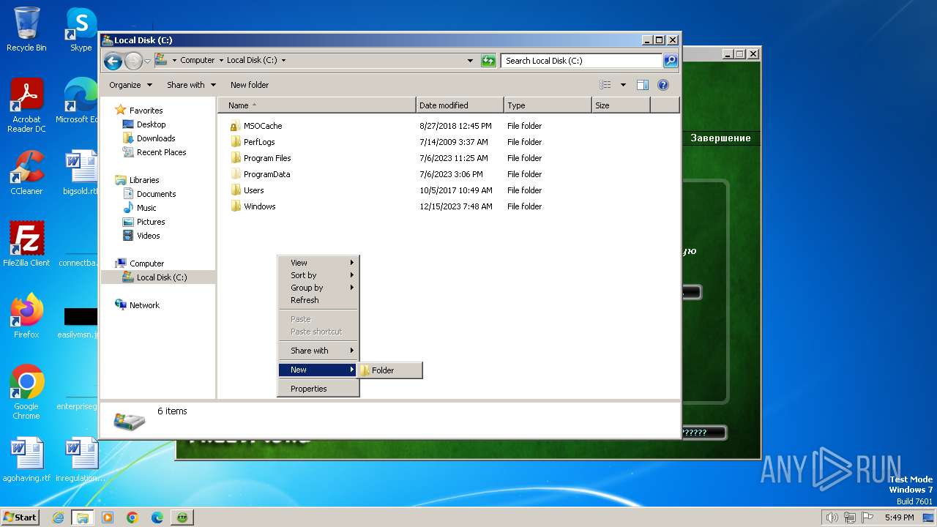Click the Windows Media Player taskbar icon
This screenshot has height=527, width=937.
(x=108, y=517)
